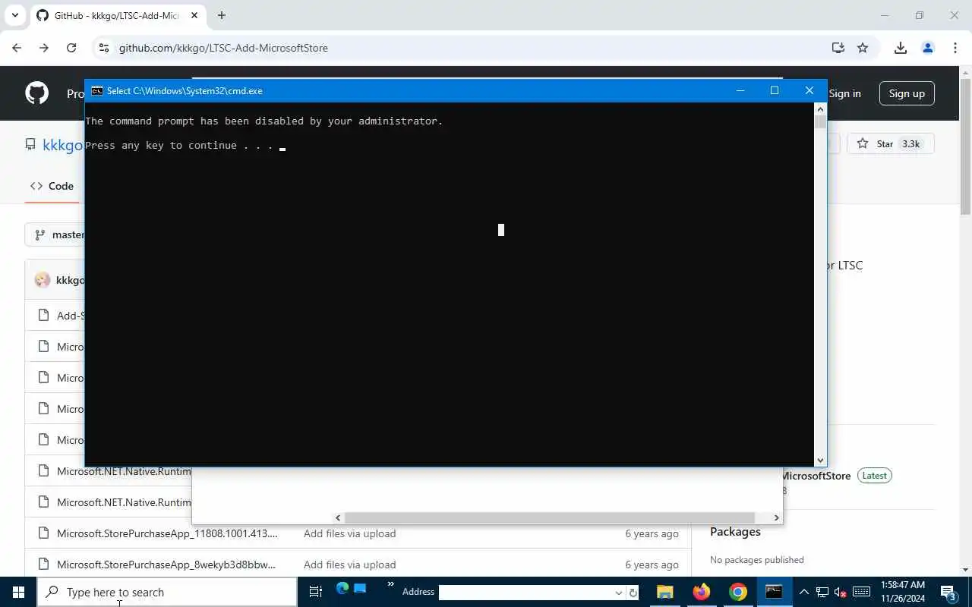Click clock showing 1:58:47 AM
This screenshot has height=607, width=972.
pyautogui.click(x=902, y=585)
